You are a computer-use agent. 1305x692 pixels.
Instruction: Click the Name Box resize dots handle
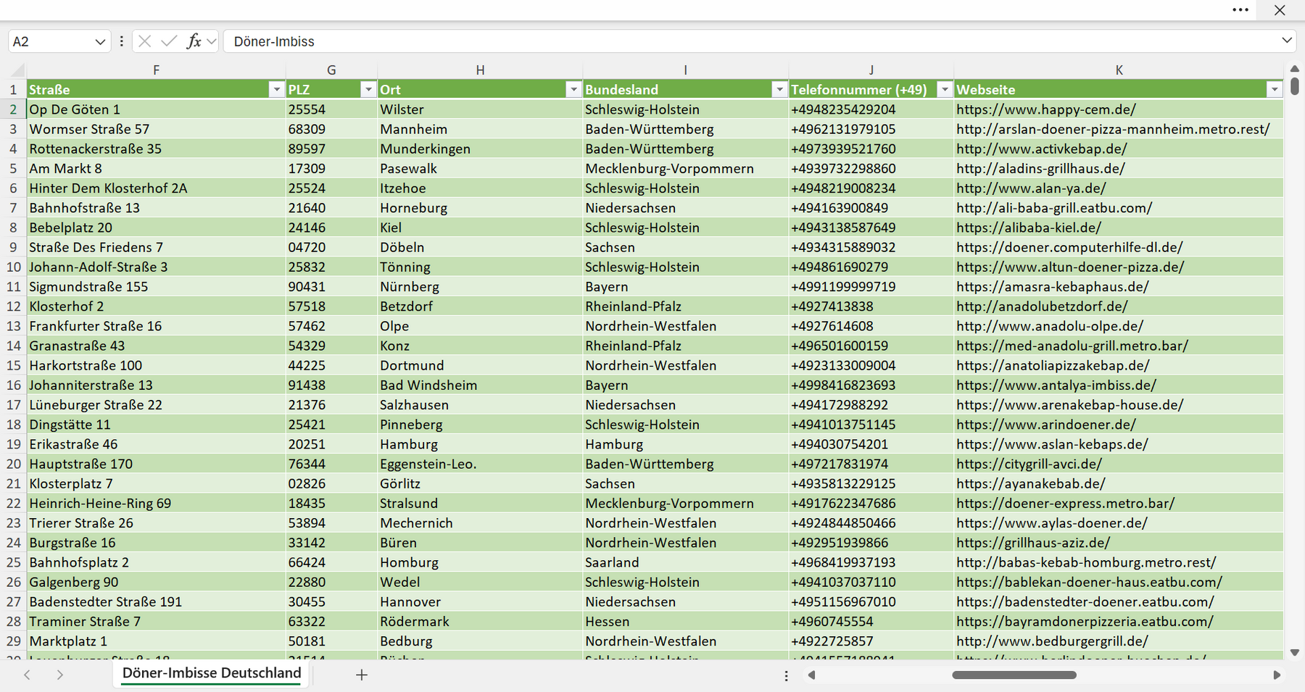click(121, 41)
